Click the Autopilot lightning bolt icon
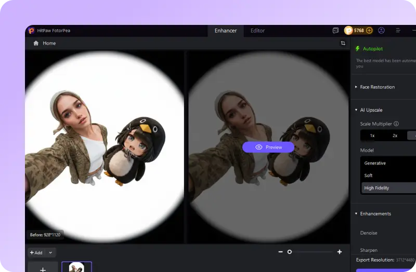416x272 pixels. (x=358, y=48)
